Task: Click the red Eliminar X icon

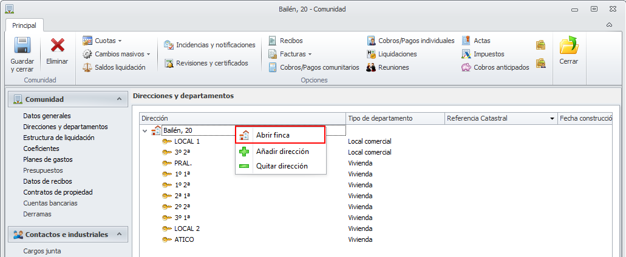Action: pyautogui.click(x=58, y=46)
